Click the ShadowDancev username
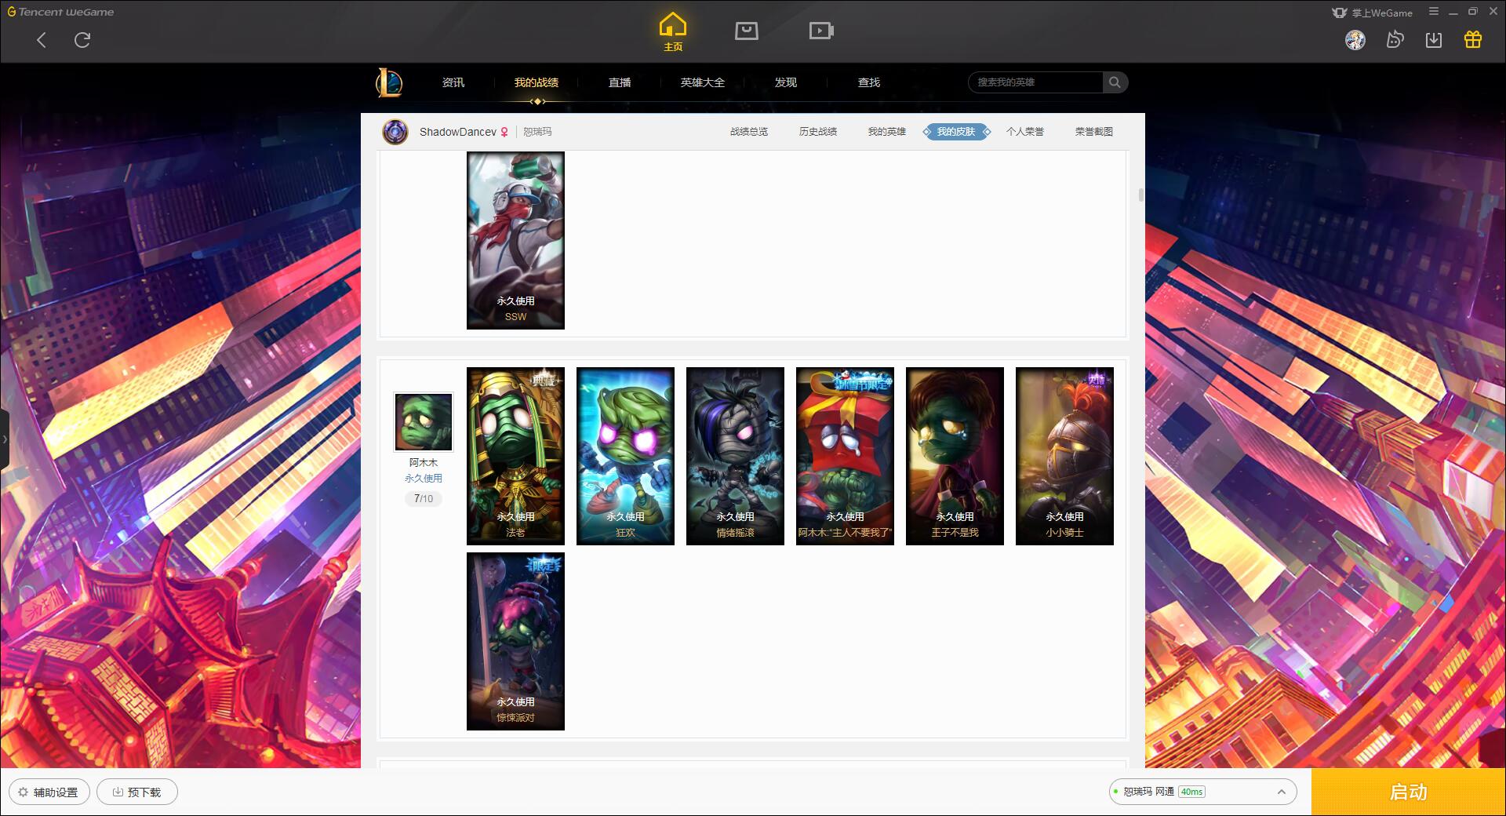Image resolution: width=1506 pixels, height=816 pixels. point(458,132)
